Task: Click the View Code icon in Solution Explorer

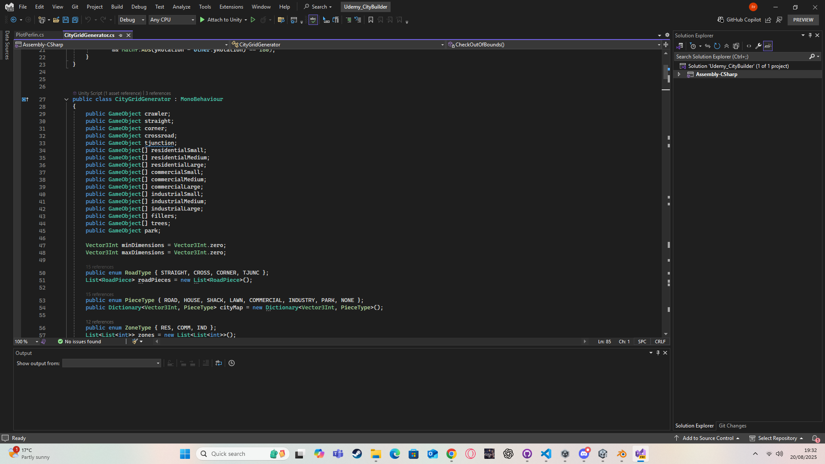Action: coord(749,46)
